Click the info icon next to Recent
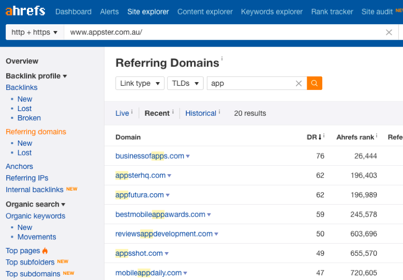This screenshot has height=280, width=403. pos(173,112)
